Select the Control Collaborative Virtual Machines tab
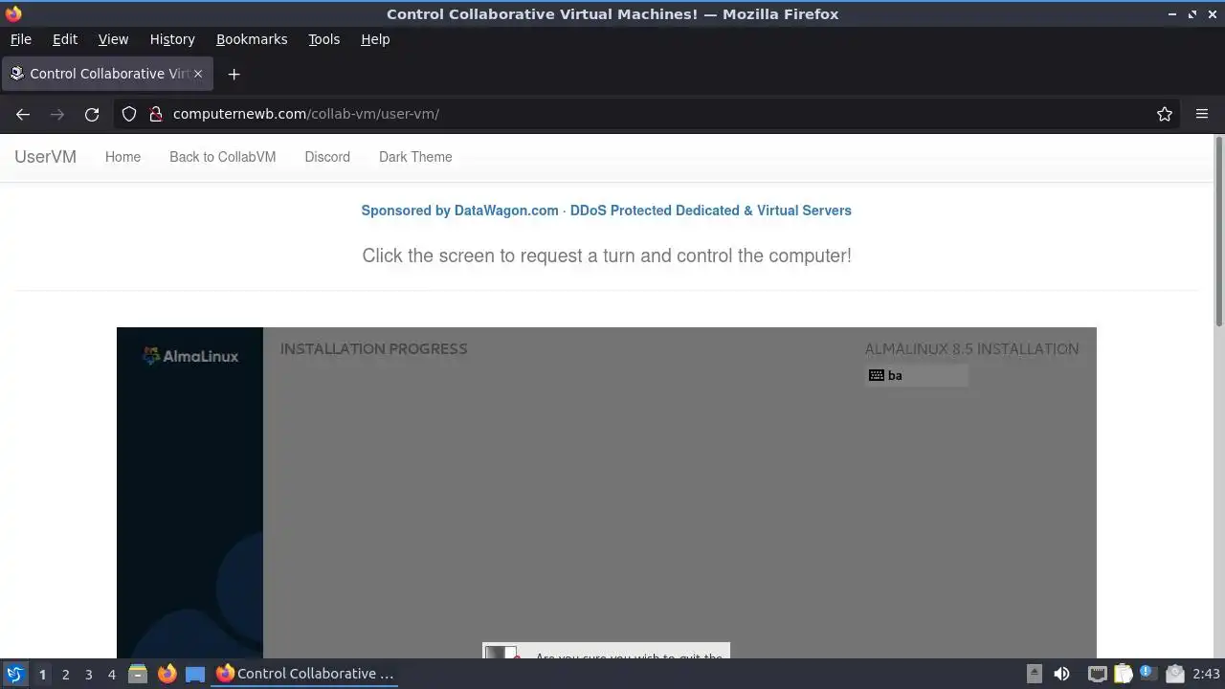 coord(106,74)
